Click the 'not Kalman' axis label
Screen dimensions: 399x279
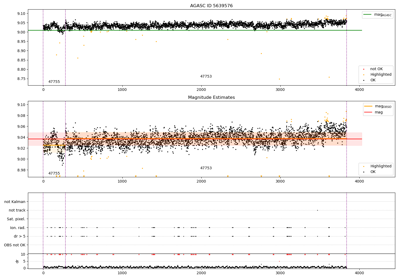(15, 202)
